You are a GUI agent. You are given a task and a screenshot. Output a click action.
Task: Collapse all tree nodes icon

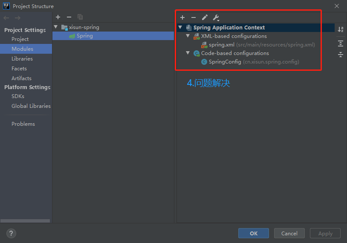pos(341,55)
